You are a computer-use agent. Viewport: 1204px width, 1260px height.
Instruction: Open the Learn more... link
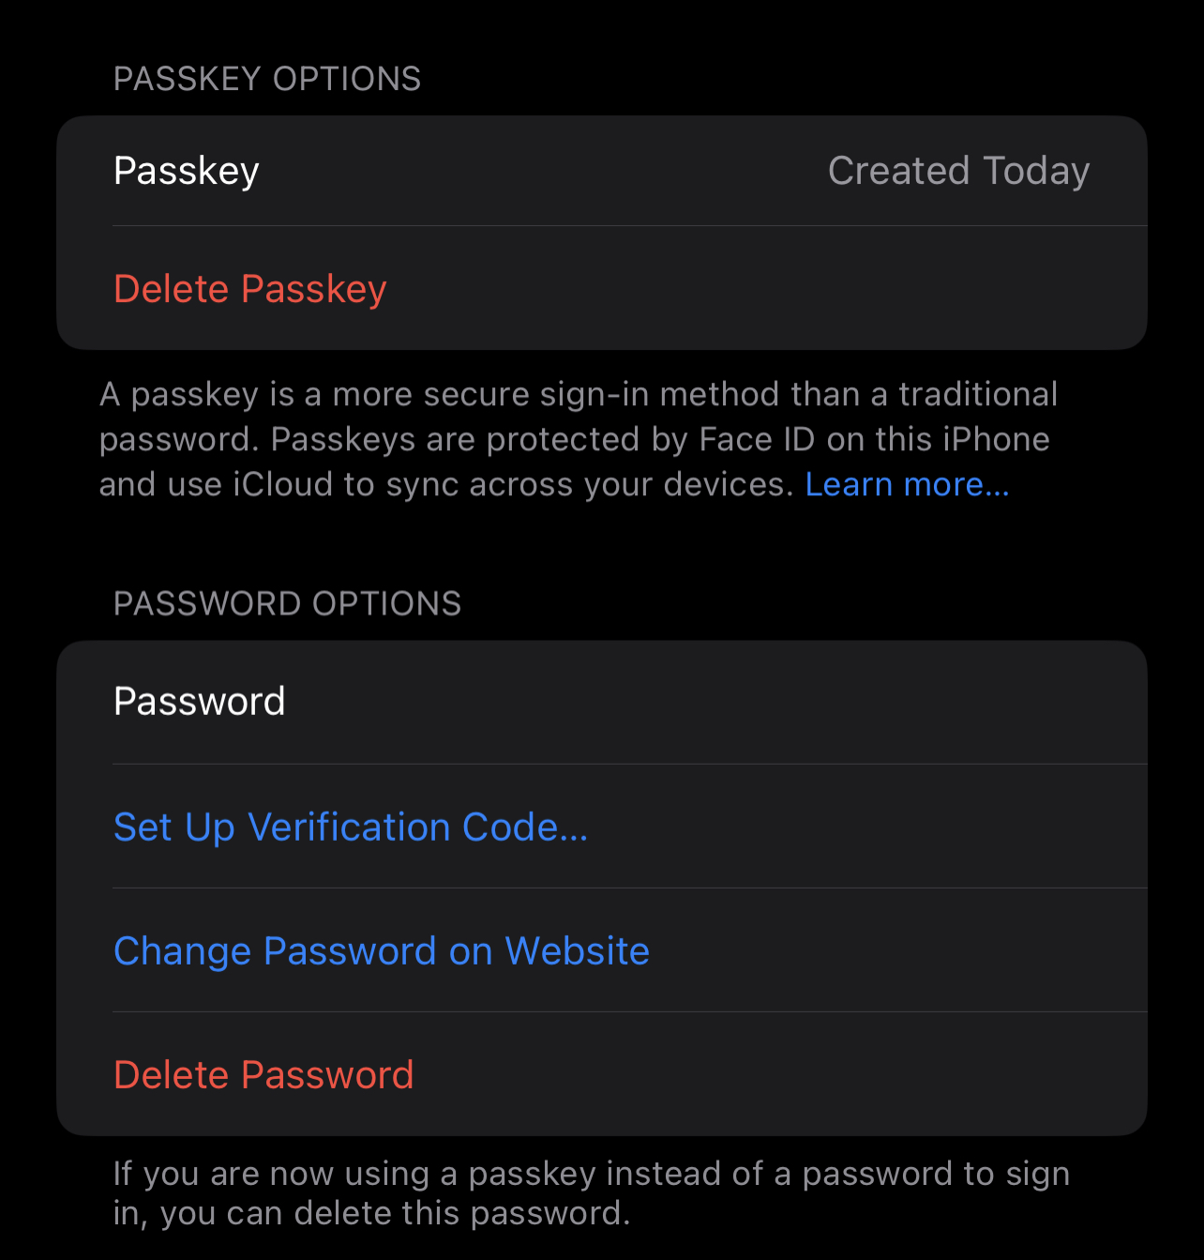[x=907, y=484]
